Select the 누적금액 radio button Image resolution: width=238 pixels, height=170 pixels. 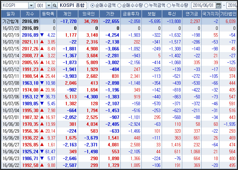(x=146, y=5)
